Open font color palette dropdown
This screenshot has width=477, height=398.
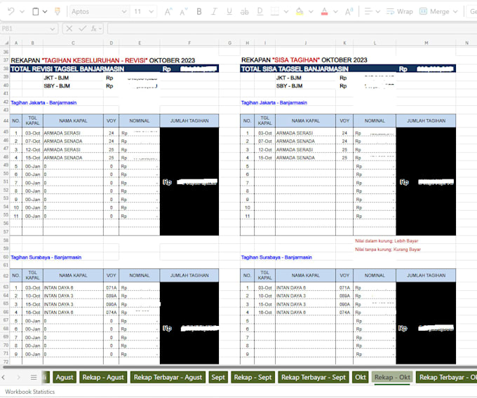[x=335, y=12]
